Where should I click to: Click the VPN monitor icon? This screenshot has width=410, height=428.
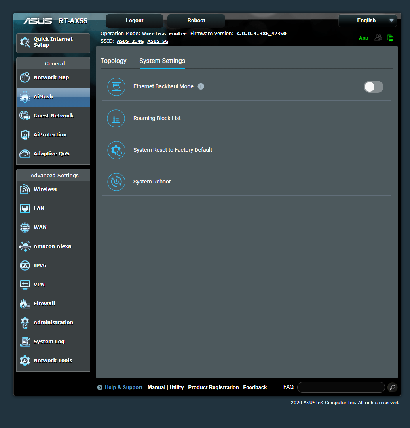[25, 285]
